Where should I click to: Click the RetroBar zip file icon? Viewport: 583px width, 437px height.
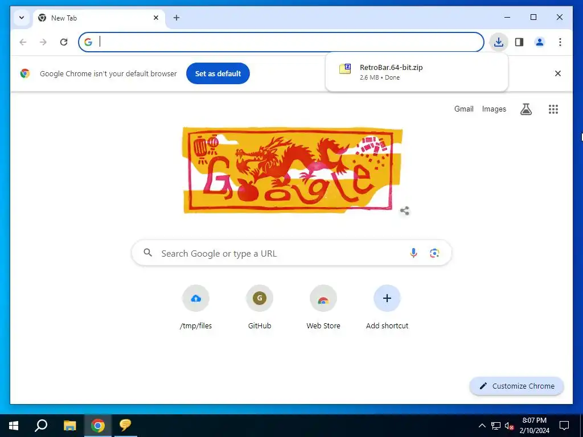click(x=345, y=69)
